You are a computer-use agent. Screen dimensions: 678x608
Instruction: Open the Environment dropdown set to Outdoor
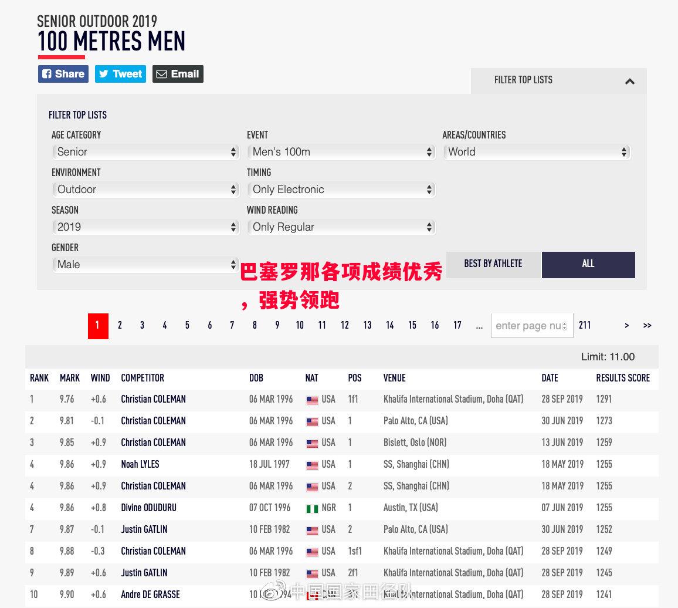pos(145,190)
